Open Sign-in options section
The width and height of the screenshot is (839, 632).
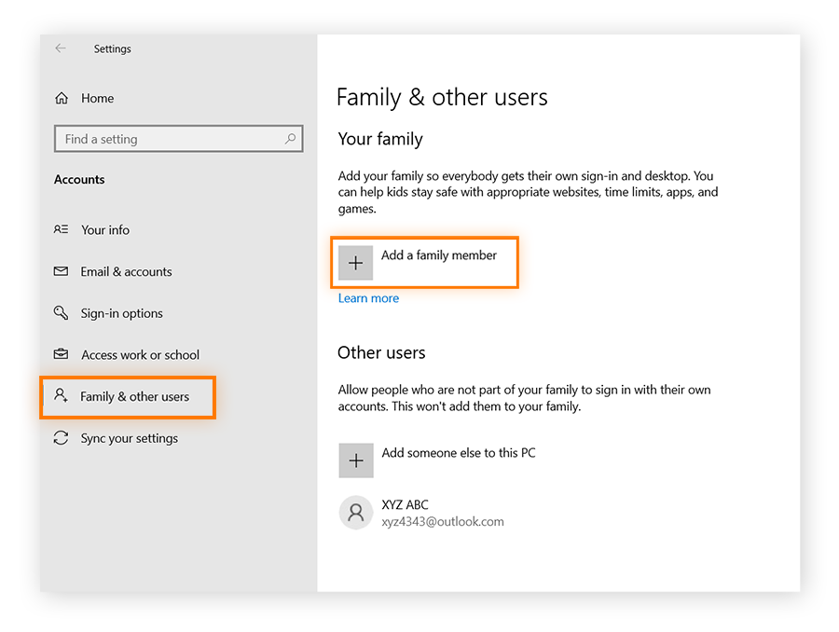[121, 313]
